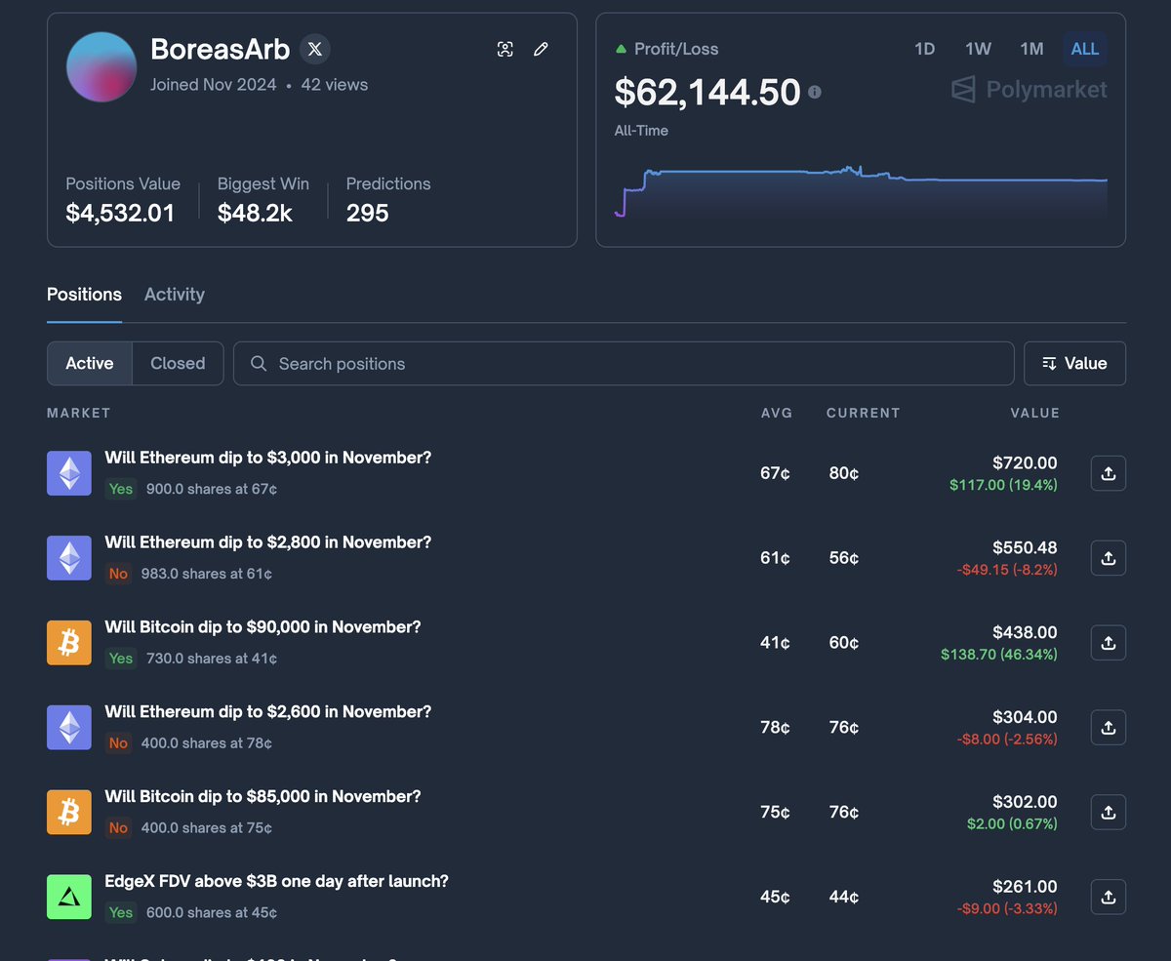The width and height of the screenshot is (1171, 961).
Task: Click the VALUE column header
Action: 1034,413
